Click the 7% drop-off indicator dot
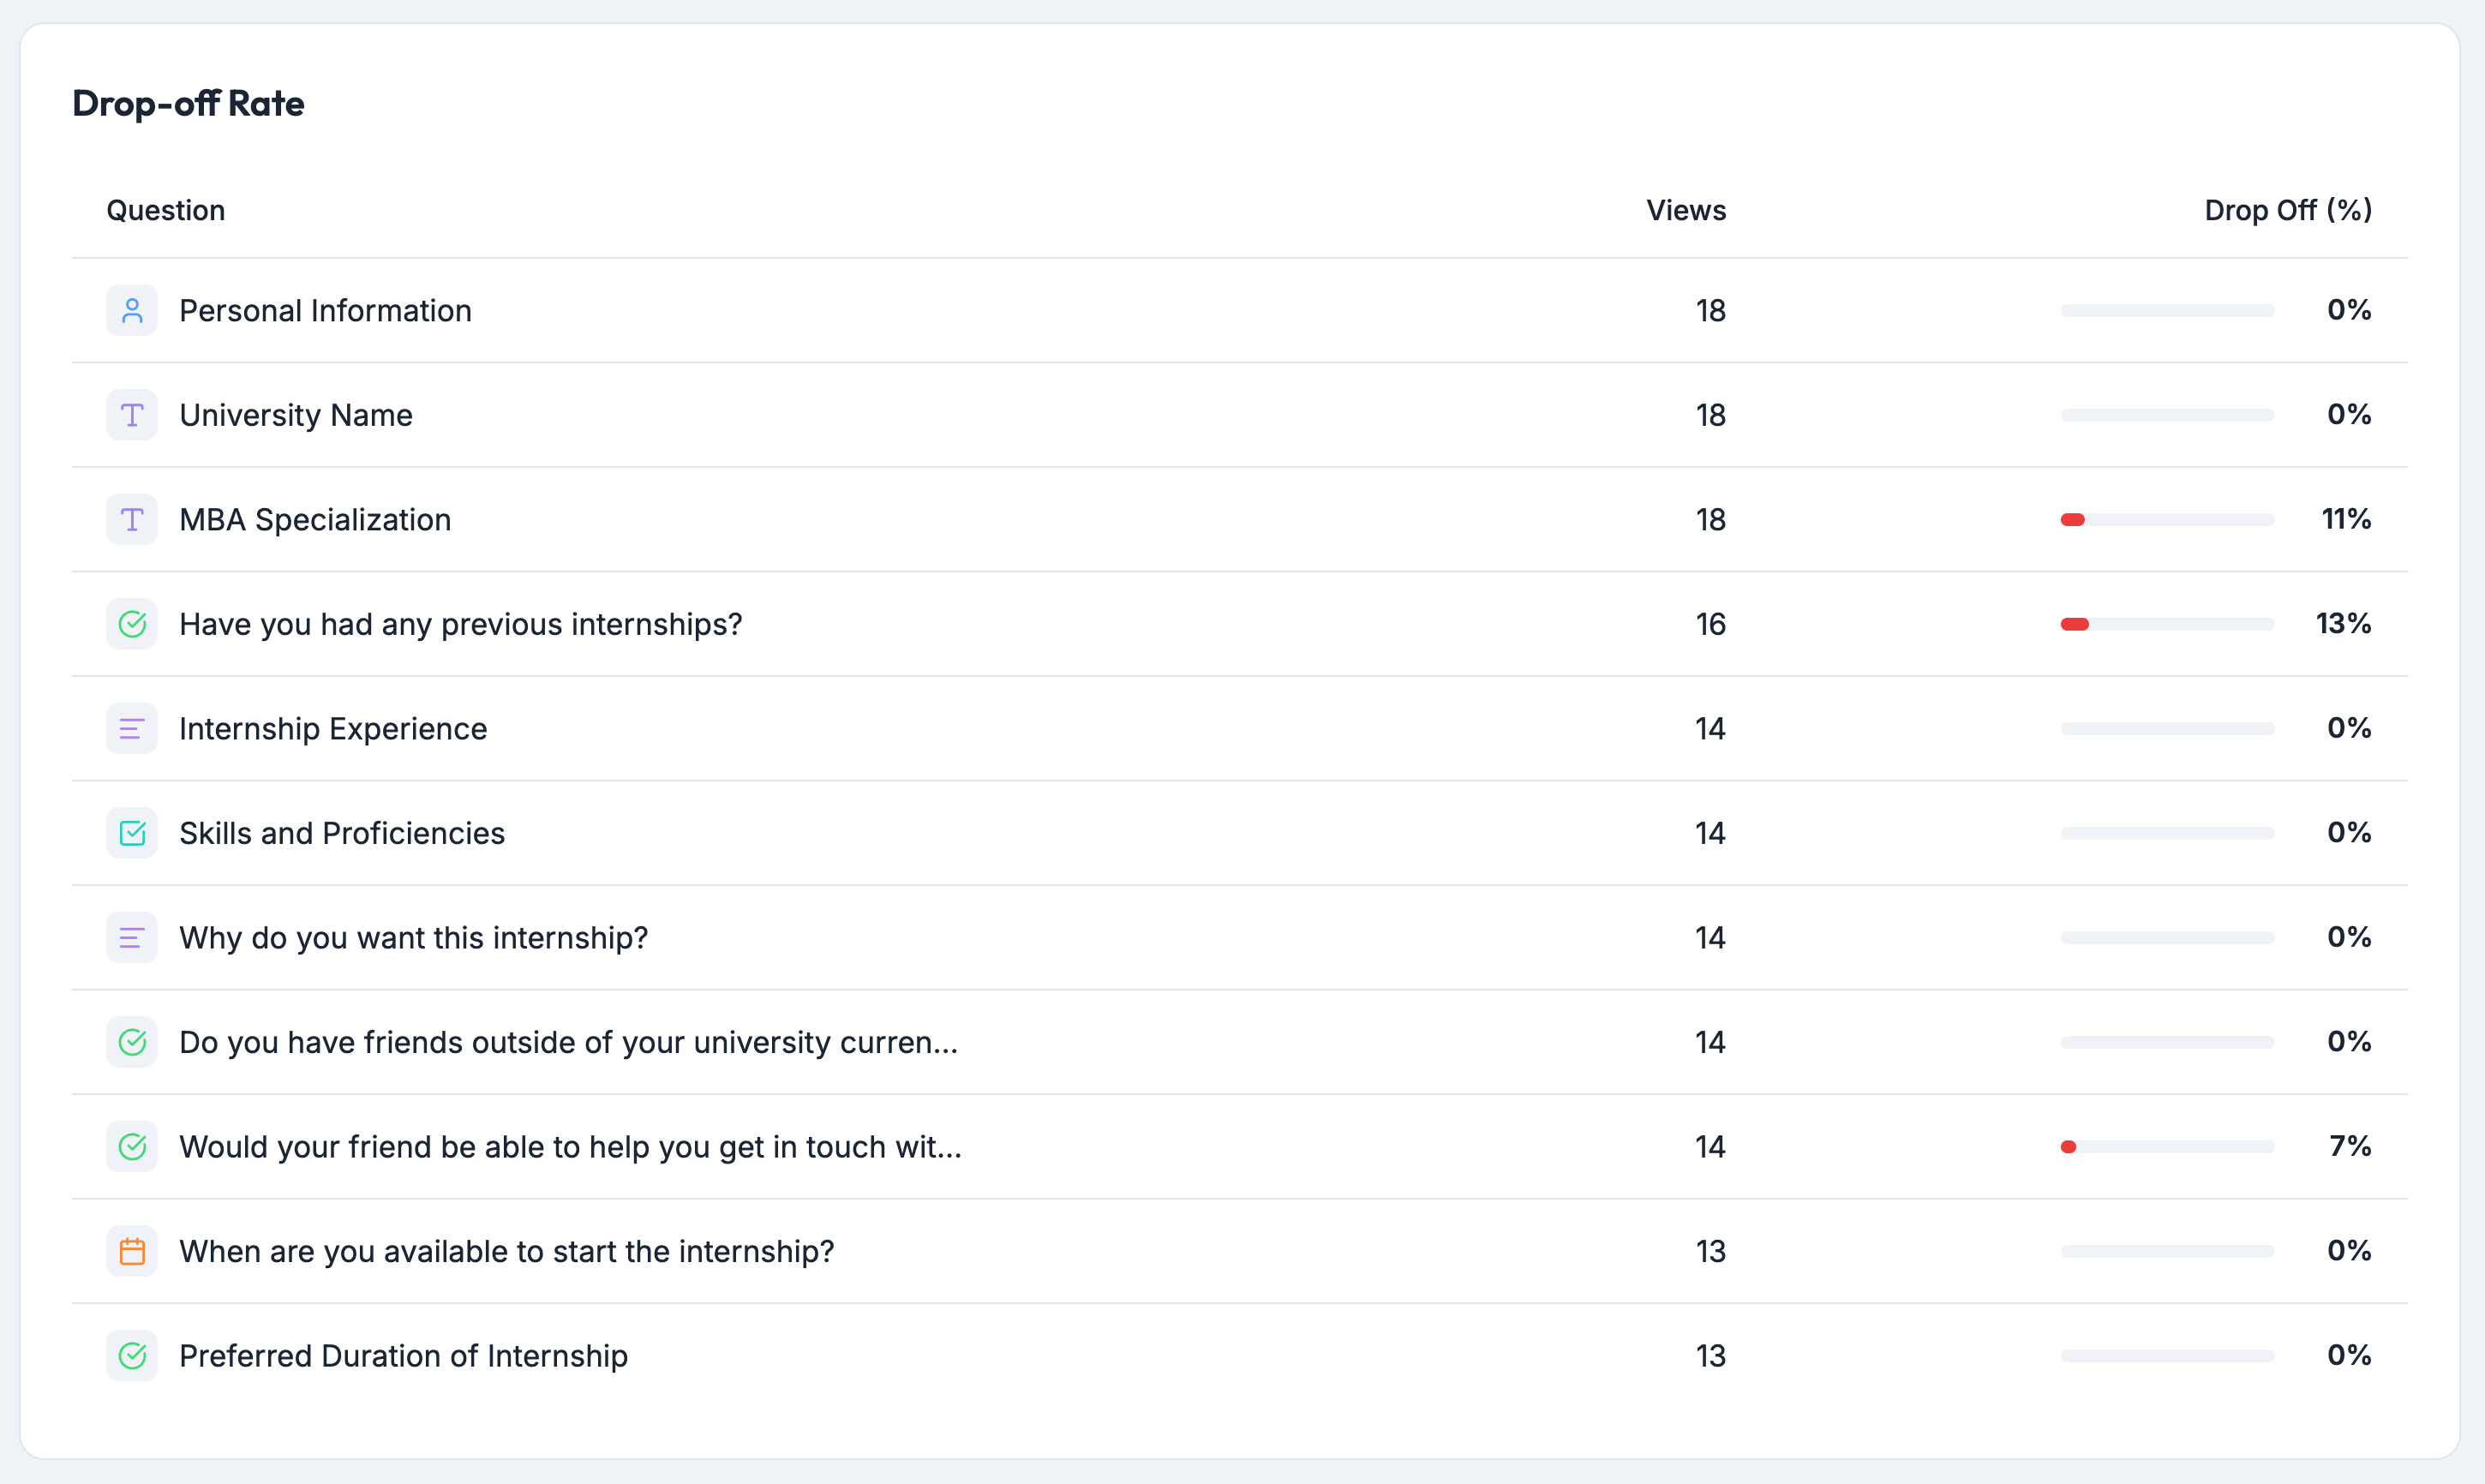 pos(2069,1146)
